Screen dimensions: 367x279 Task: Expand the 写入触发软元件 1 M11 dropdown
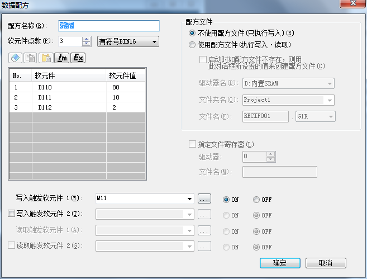190,198
